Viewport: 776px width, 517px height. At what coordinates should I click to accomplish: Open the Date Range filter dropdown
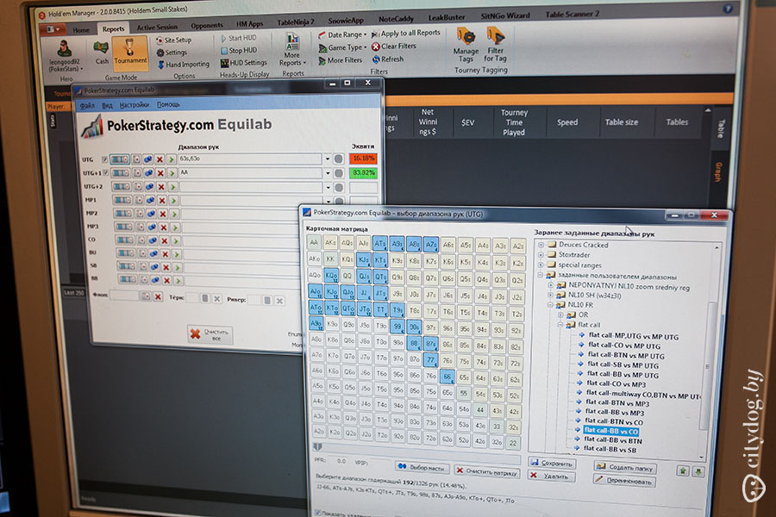342,34
